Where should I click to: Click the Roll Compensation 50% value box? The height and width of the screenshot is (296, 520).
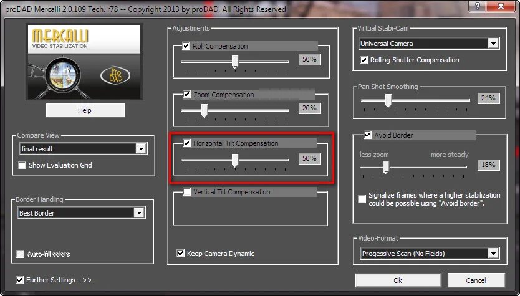309,59
